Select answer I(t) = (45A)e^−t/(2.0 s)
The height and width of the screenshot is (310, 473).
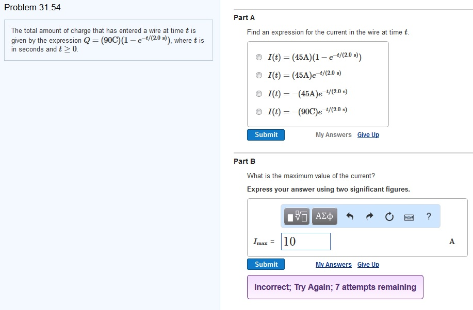(259, 75)
